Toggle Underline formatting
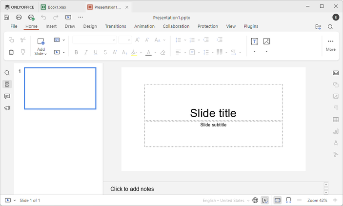The height and width of the screenshot is (206, 343). [x=96, y=52]
